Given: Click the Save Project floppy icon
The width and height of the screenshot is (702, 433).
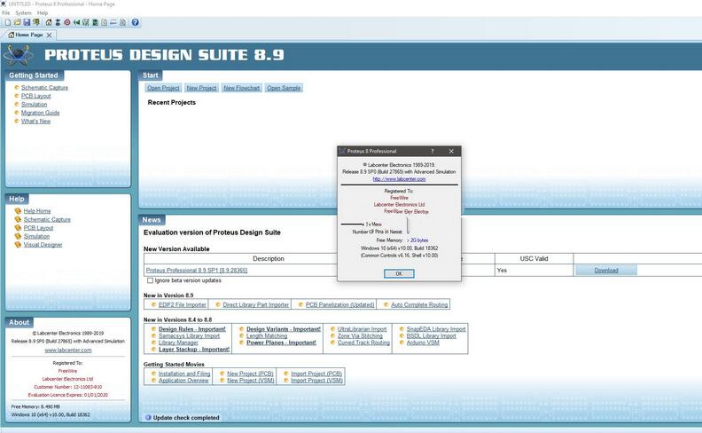Looking at the screenshot, I should pos(27,22).
